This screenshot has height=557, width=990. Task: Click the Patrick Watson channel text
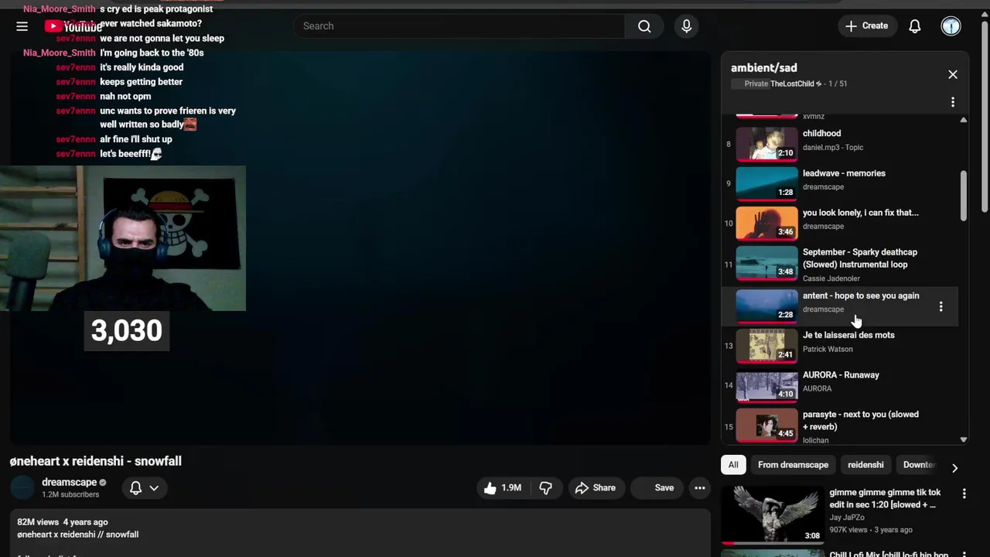click(x=828, y=349)
